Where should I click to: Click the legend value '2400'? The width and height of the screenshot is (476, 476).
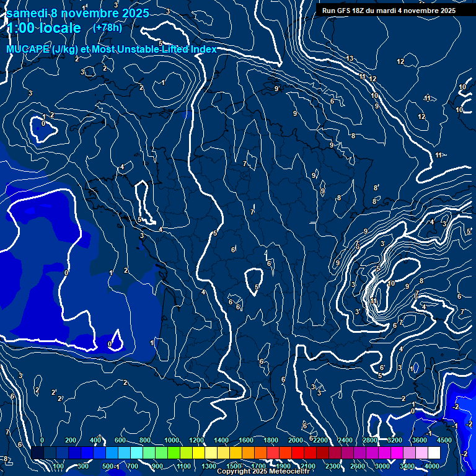point(345,440)
